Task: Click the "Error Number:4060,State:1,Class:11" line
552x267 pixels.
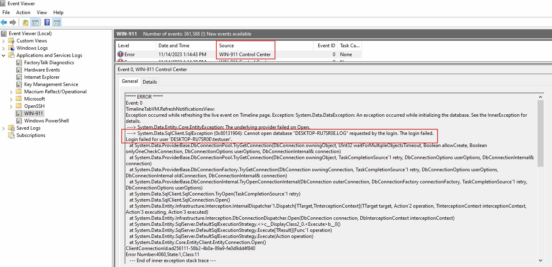Action: click(163, 254)
